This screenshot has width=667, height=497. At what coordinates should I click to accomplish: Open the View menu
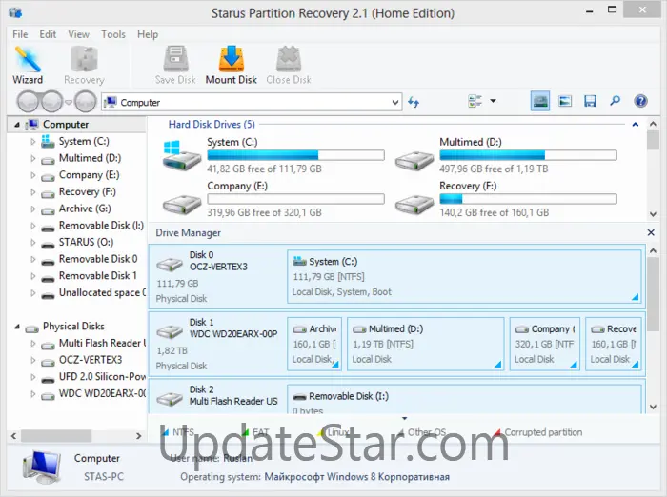(79, 34)
